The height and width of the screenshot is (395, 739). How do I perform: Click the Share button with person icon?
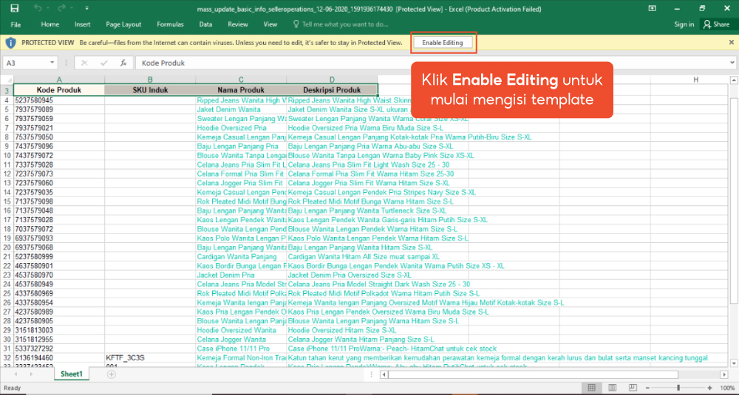coord(716,24)
